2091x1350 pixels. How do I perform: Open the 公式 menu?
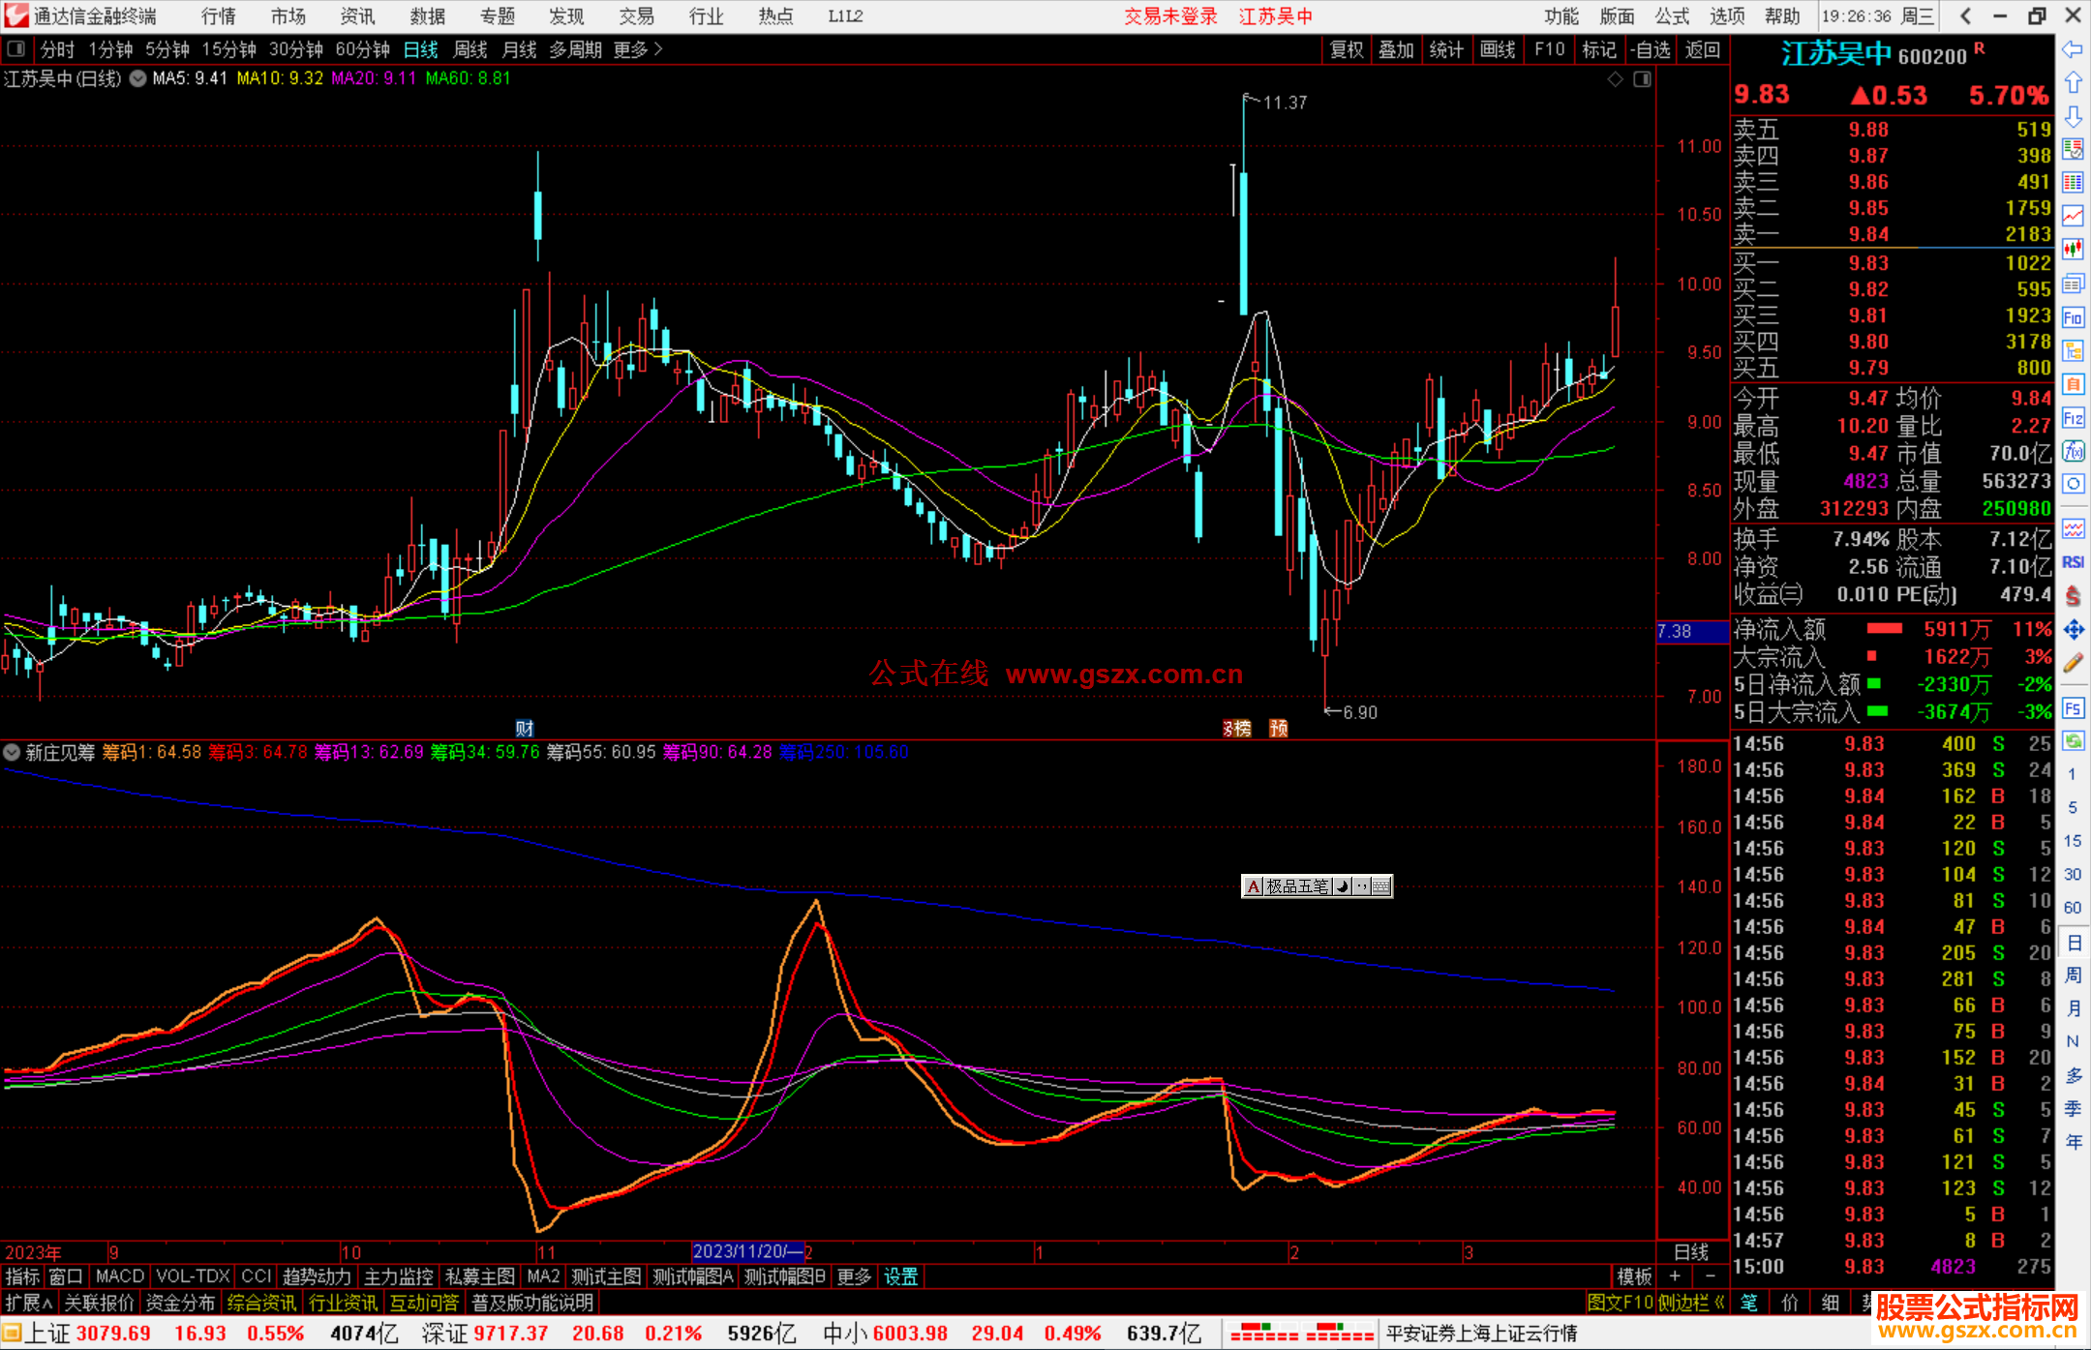pos(1671,16)
